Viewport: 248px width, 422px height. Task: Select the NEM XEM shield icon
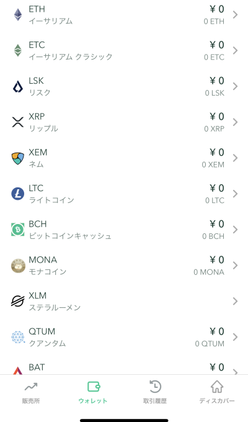(x=18, y=158)
